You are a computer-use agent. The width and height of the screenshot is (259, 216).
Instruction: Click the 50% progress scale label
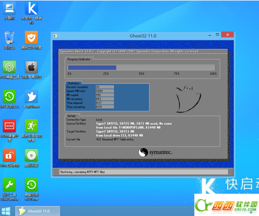click(x=141, y=74)
